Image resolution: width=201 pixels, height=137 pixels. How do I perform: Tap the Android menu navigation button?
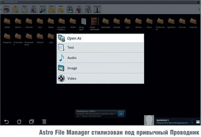pos(44,121)
